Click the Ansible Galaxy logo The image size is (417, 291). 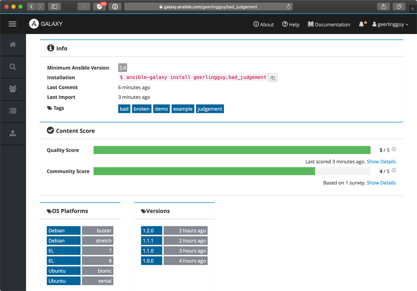point(46,24)
